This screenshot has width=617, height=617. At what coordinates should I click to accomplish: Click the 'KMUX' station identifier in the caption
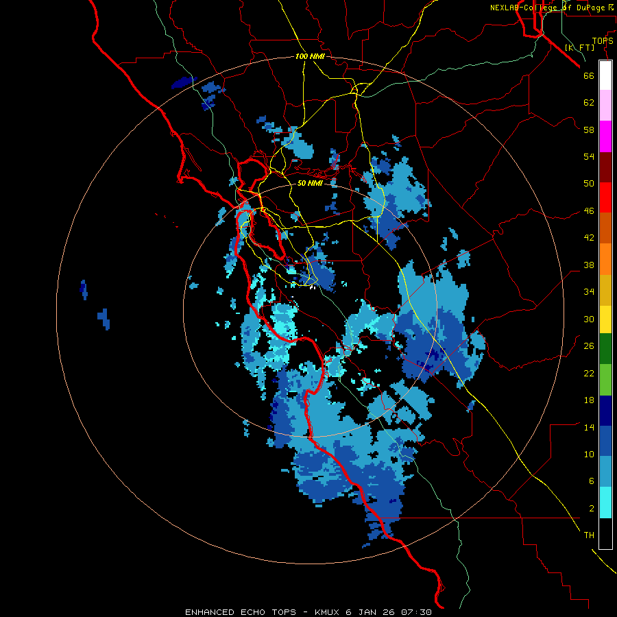tap(328, 612)
